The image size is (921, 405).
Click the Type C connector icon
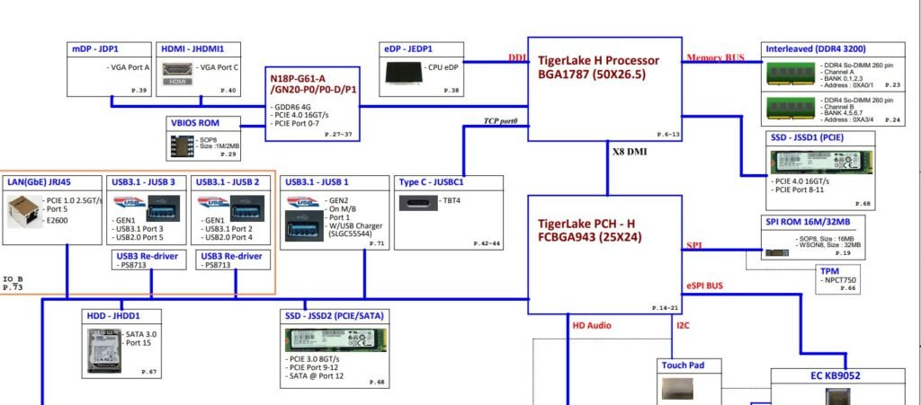point(420,203)
